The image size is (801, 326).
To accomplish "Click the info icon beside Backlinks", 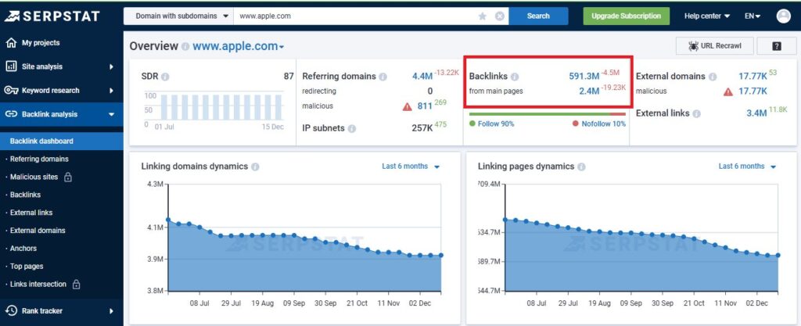I will [515, 77].
